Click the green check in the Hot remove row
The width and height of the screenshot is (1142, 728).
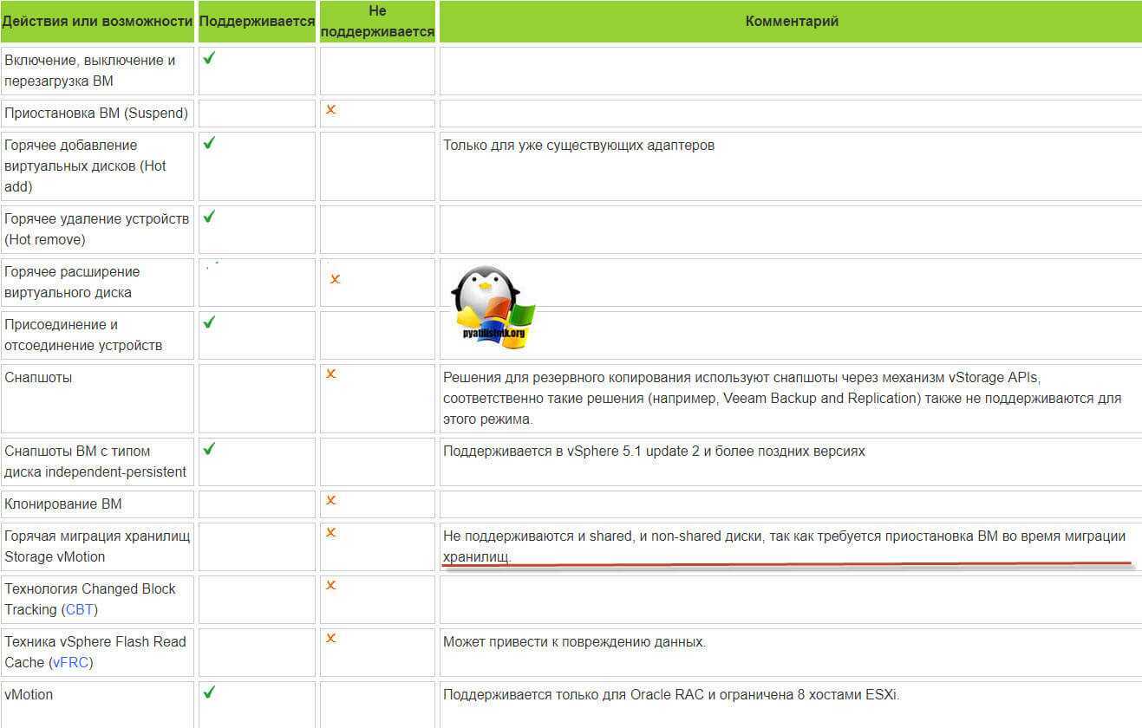[x=209, y=216]
